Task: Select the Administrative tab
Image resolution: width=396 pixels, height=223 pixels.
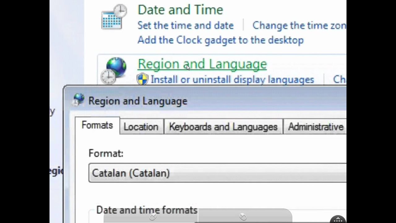Action: pos(316,127)
